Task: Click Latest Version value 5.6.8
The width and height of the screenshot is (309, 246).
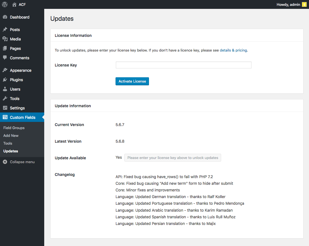Action: (x=120, y=141)
